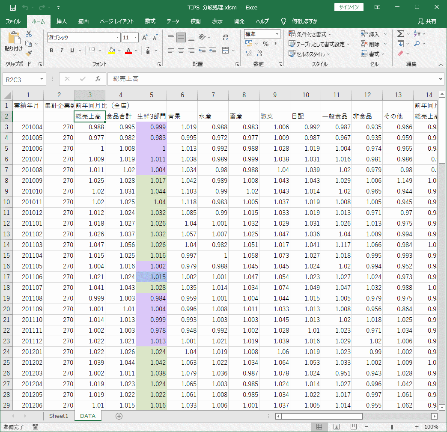
Task: Increase font size with the large A icon
Action: 145,37
